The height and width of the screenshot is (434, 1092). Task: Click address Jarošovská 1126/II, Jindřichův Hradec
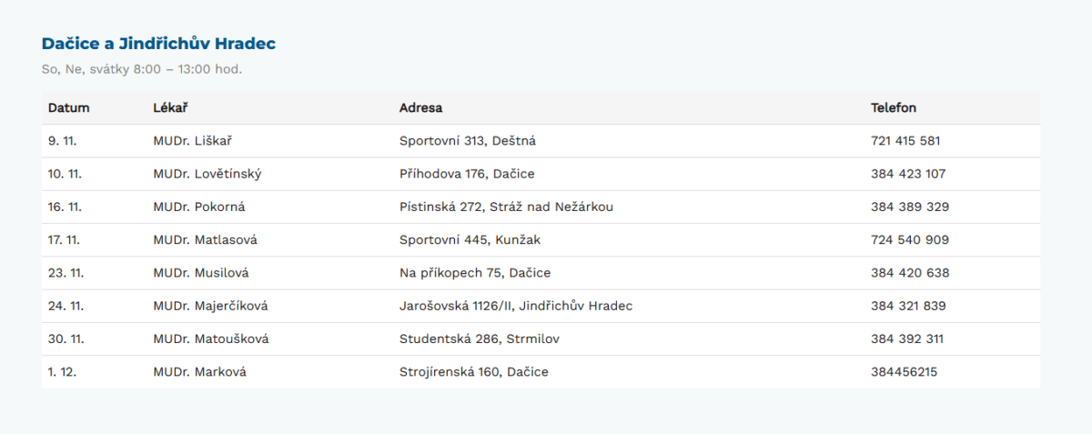(x=515, y=306)
